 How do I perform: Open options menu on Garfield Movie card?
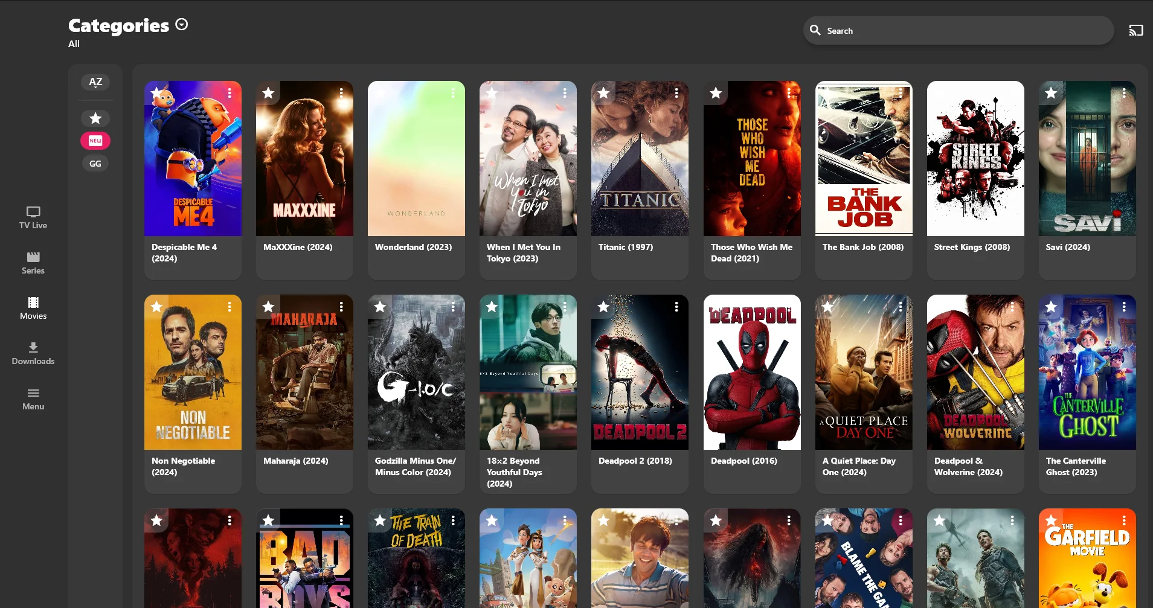click(1124, 520)
